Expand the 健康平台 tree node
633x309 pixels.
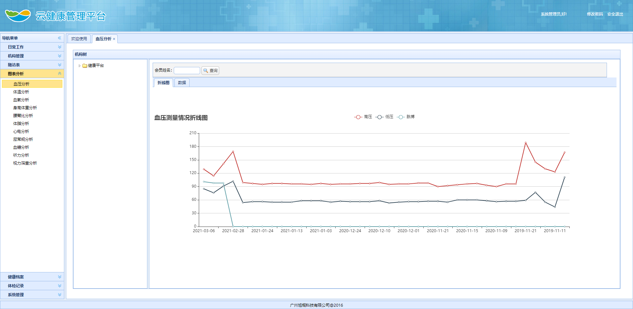(x=79, y=66)
